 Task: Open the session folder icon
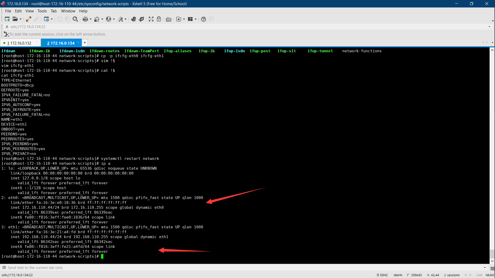click(x=15, y=19)
